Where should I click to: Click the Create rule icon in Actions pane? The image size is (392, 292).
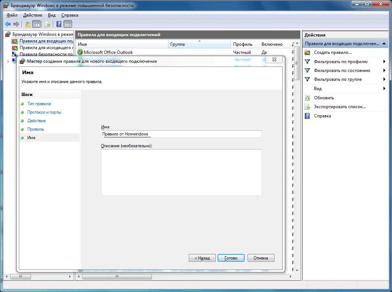coord(307,52)
